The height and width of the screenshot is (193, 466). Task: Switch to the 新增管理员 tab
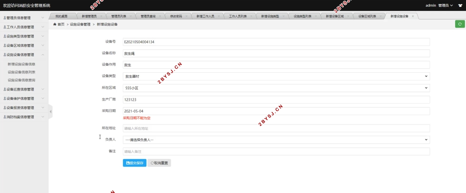tap(89, 16)
